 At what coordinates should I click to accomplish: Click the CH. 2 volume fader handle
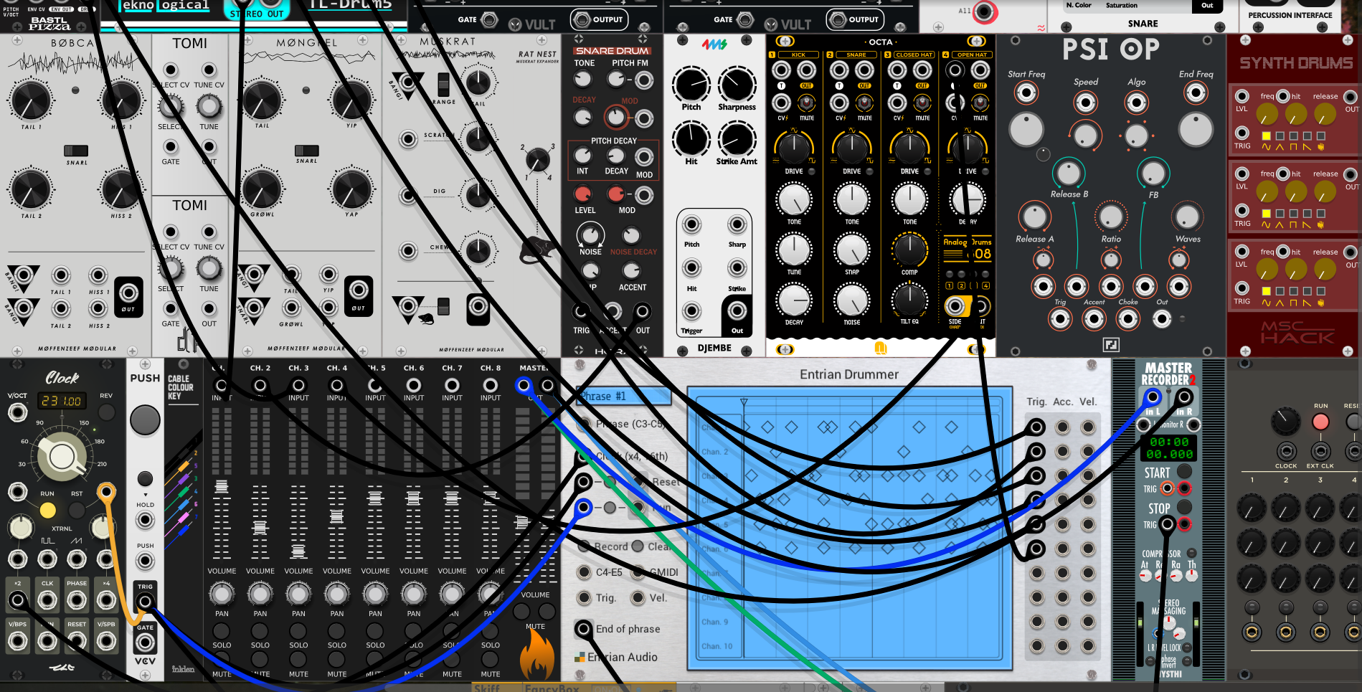point(260,528)
